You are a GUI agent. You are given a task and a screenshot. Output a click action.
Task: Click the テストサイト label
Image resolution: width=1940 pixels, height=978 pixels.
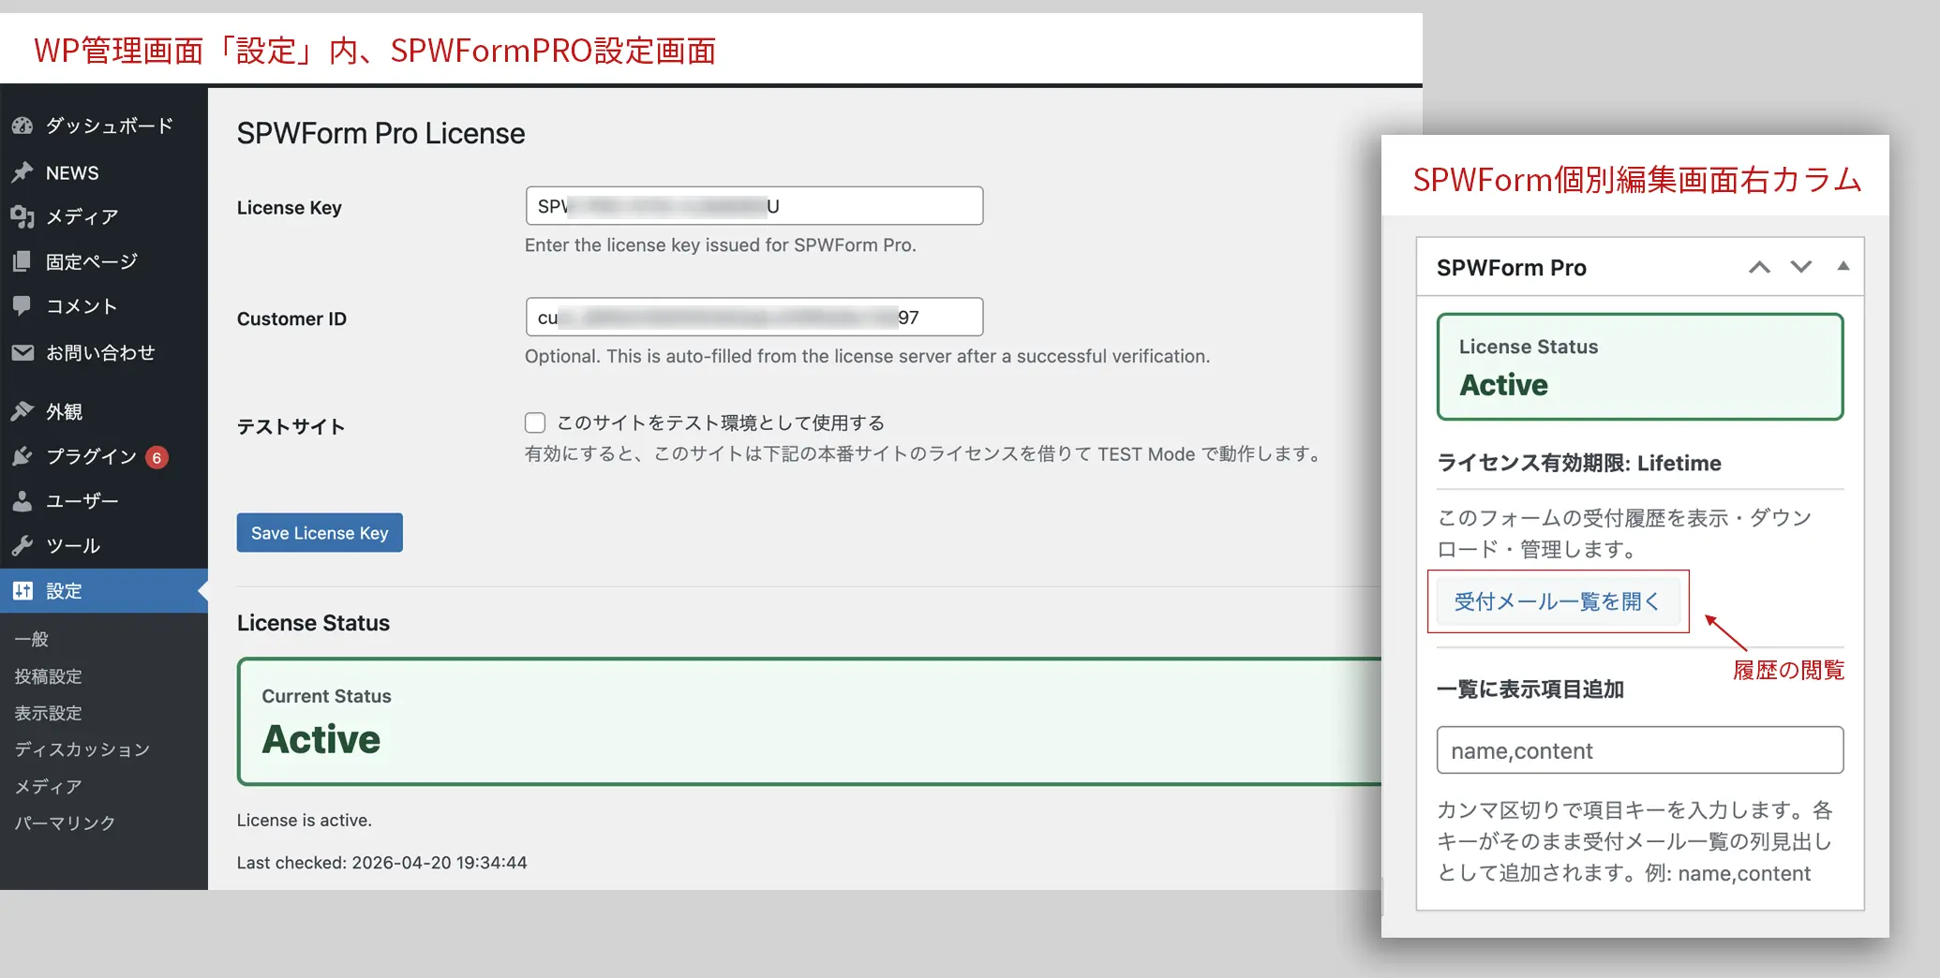(x=291, y=426)
